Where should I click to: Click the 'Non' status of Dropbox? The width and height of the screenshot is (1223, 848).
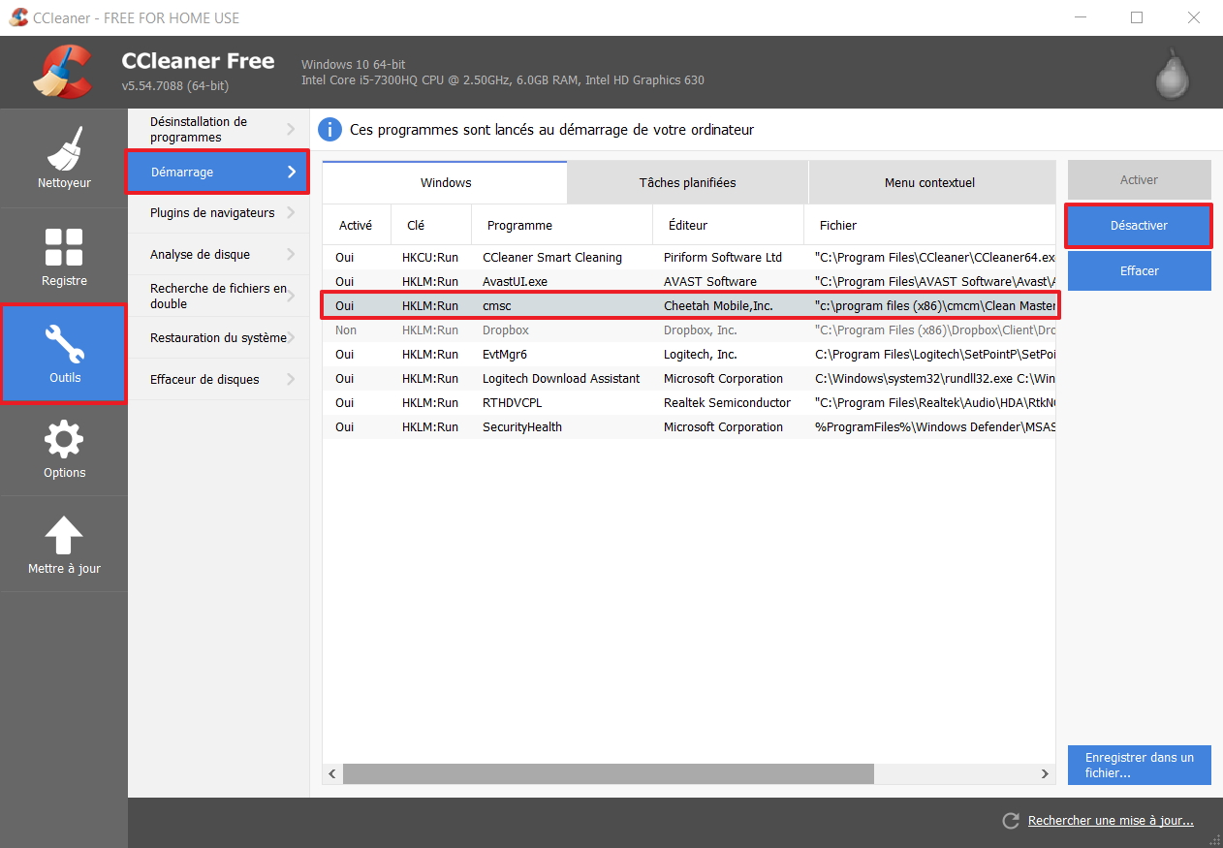pos(346,330)
